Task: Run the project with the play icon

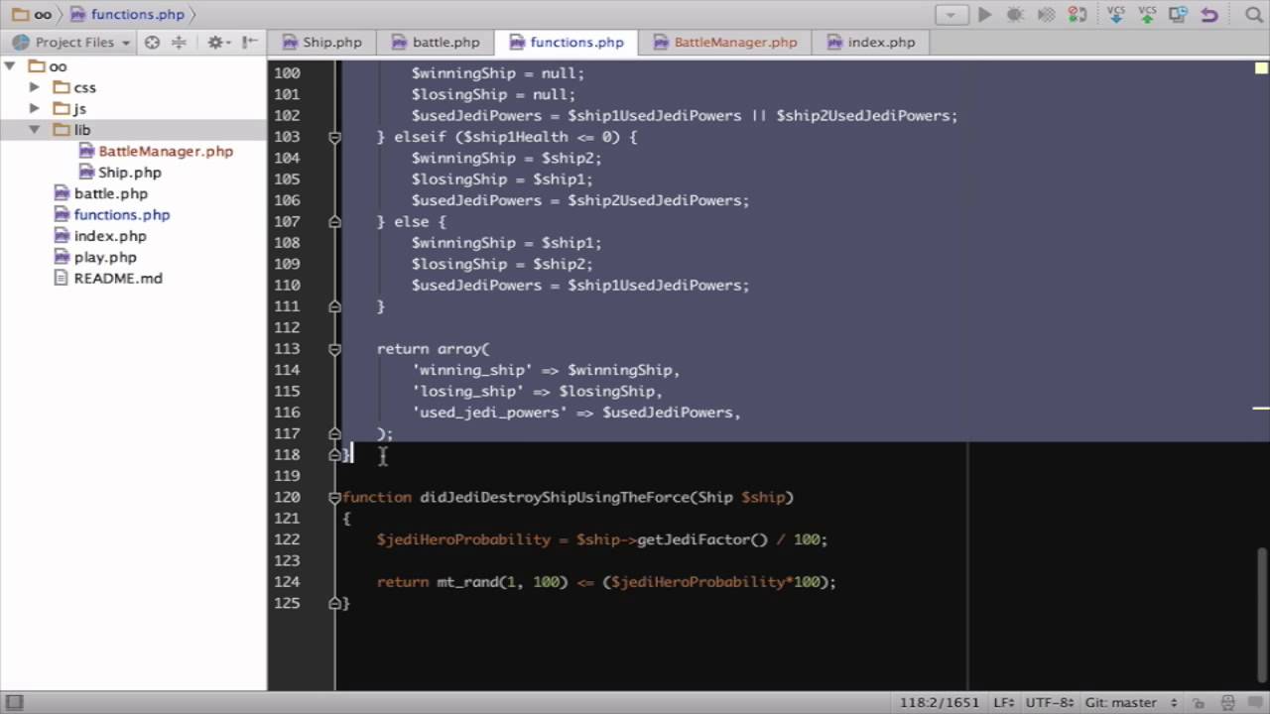Action: coord(984,15)
